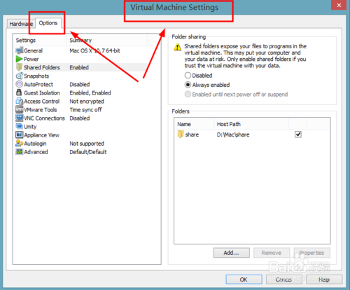Confirm with the OK button

tap(244, 279)
